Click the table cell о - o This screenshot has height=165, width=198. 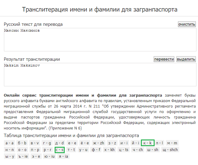click(x=22, y=150)
